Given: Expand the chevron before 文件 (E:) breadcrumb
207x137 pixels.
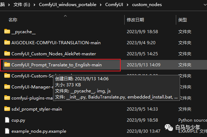Looking at the screenshot, I should (x=9, y=5).
